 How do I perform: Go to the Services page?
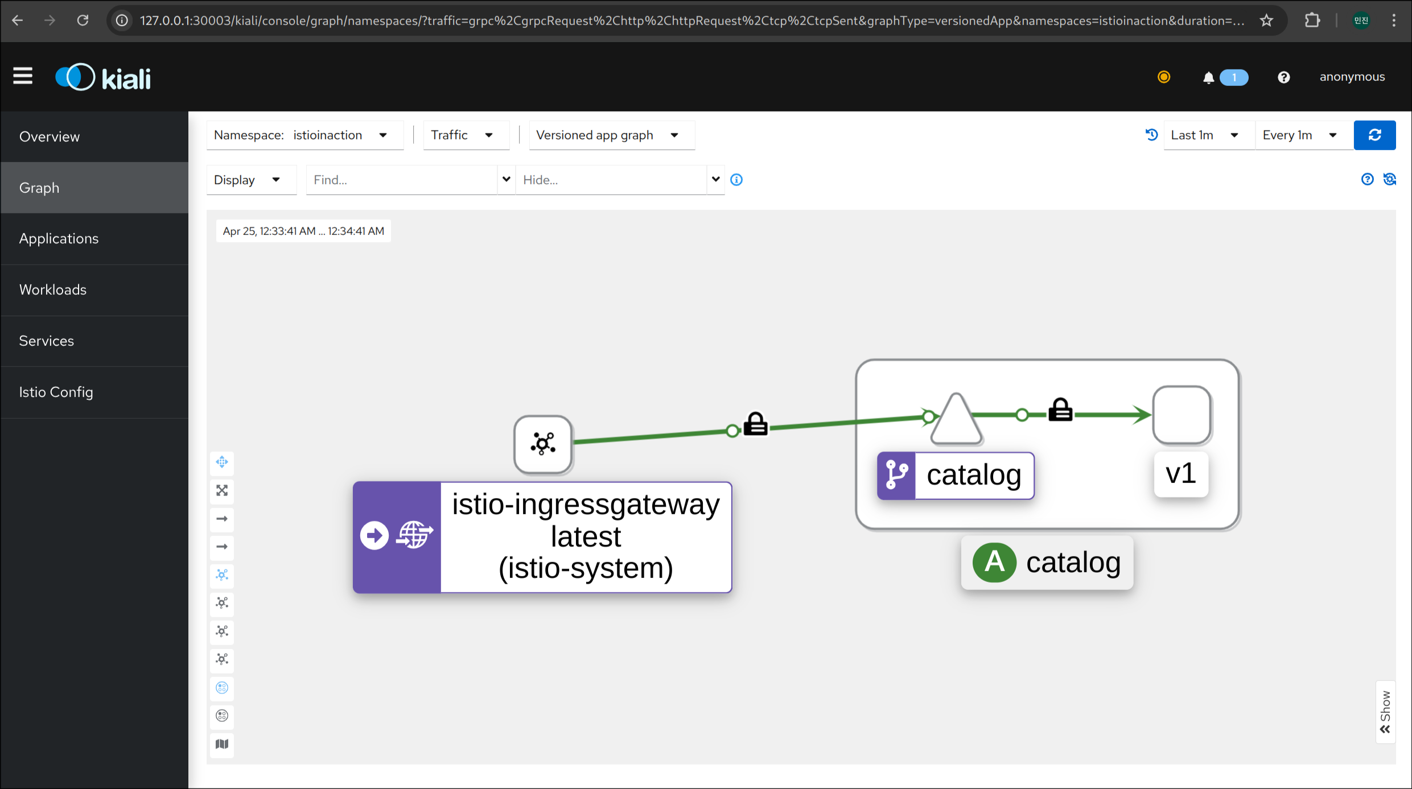[94, 341]
